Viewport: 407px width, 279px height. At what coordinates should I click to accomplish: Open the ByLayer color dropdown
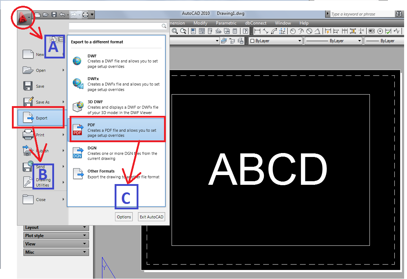(x=300, y=41)
